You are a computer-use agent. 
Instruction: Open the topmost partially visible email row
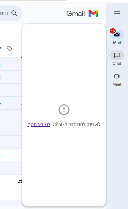pyautogui.click(x=11, y=64)
